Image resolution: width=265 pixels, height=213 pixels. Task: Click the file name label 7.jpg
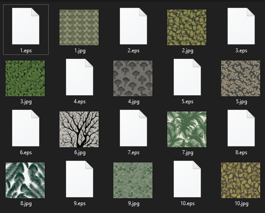tap(187, 152)
